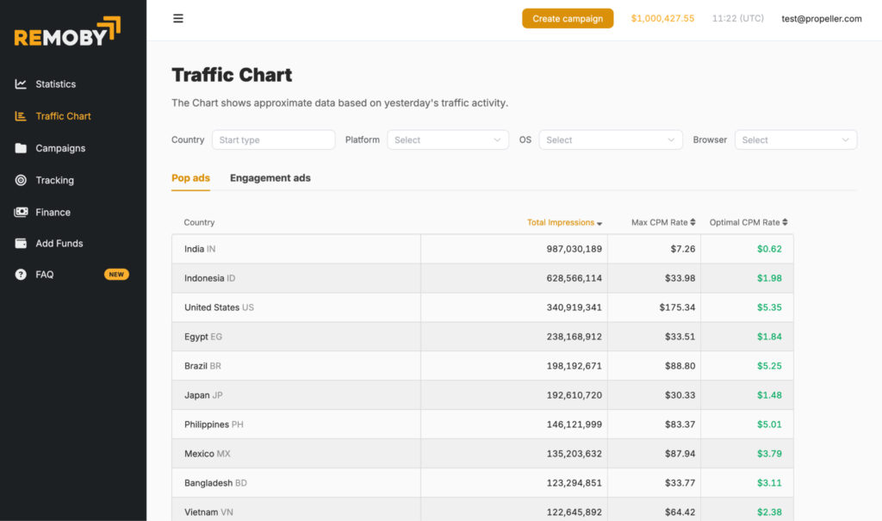The width and height of the screenshot is (882, 521).
Task: Click Egypt max CPM $33.51
Action: coord(680,337)
